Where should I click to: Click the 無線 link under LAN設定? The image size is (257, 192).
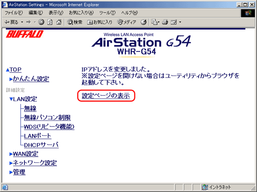(30, 108)
